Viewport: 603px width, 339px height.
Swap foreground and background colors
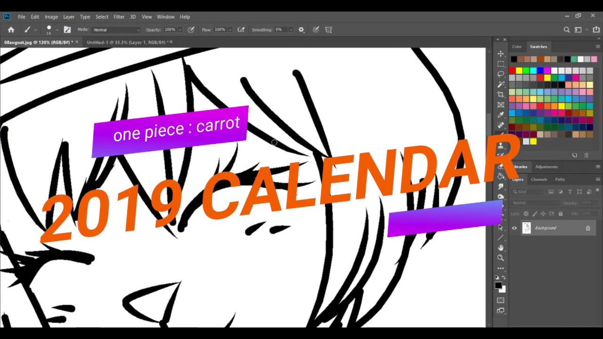(x=504, y=278)
